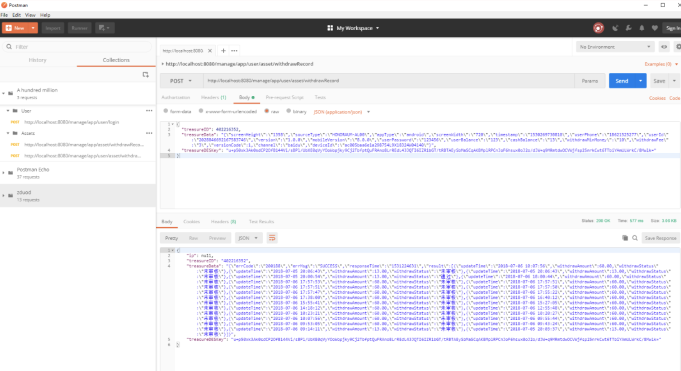Click the Params button
The height and width of the screenshot is (371, 681).
[590, 81]
